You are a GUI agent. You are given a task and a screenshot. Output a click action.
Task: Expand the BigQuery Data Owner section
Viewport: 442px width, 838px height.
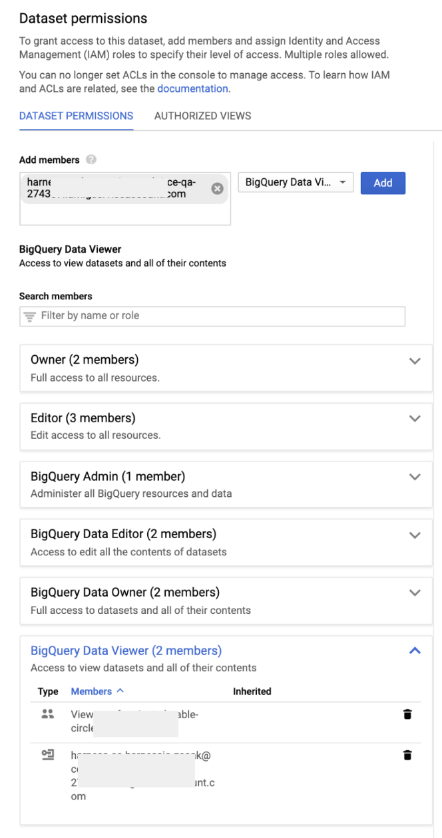click(x=415, y=593)
